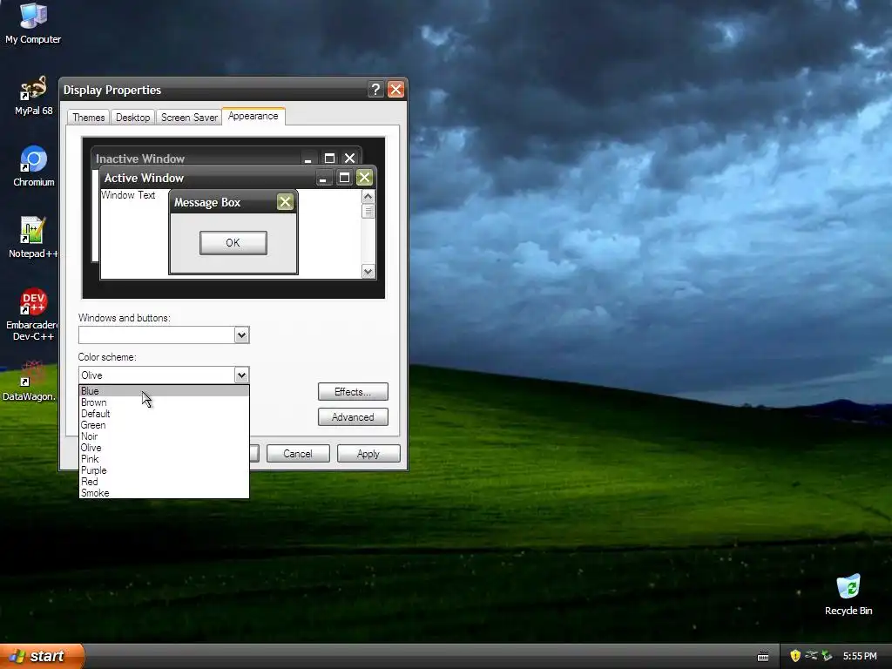Viewport: 892px width, 669px height.
Task: Switch to the Themes tab
Action: point(88,118)
